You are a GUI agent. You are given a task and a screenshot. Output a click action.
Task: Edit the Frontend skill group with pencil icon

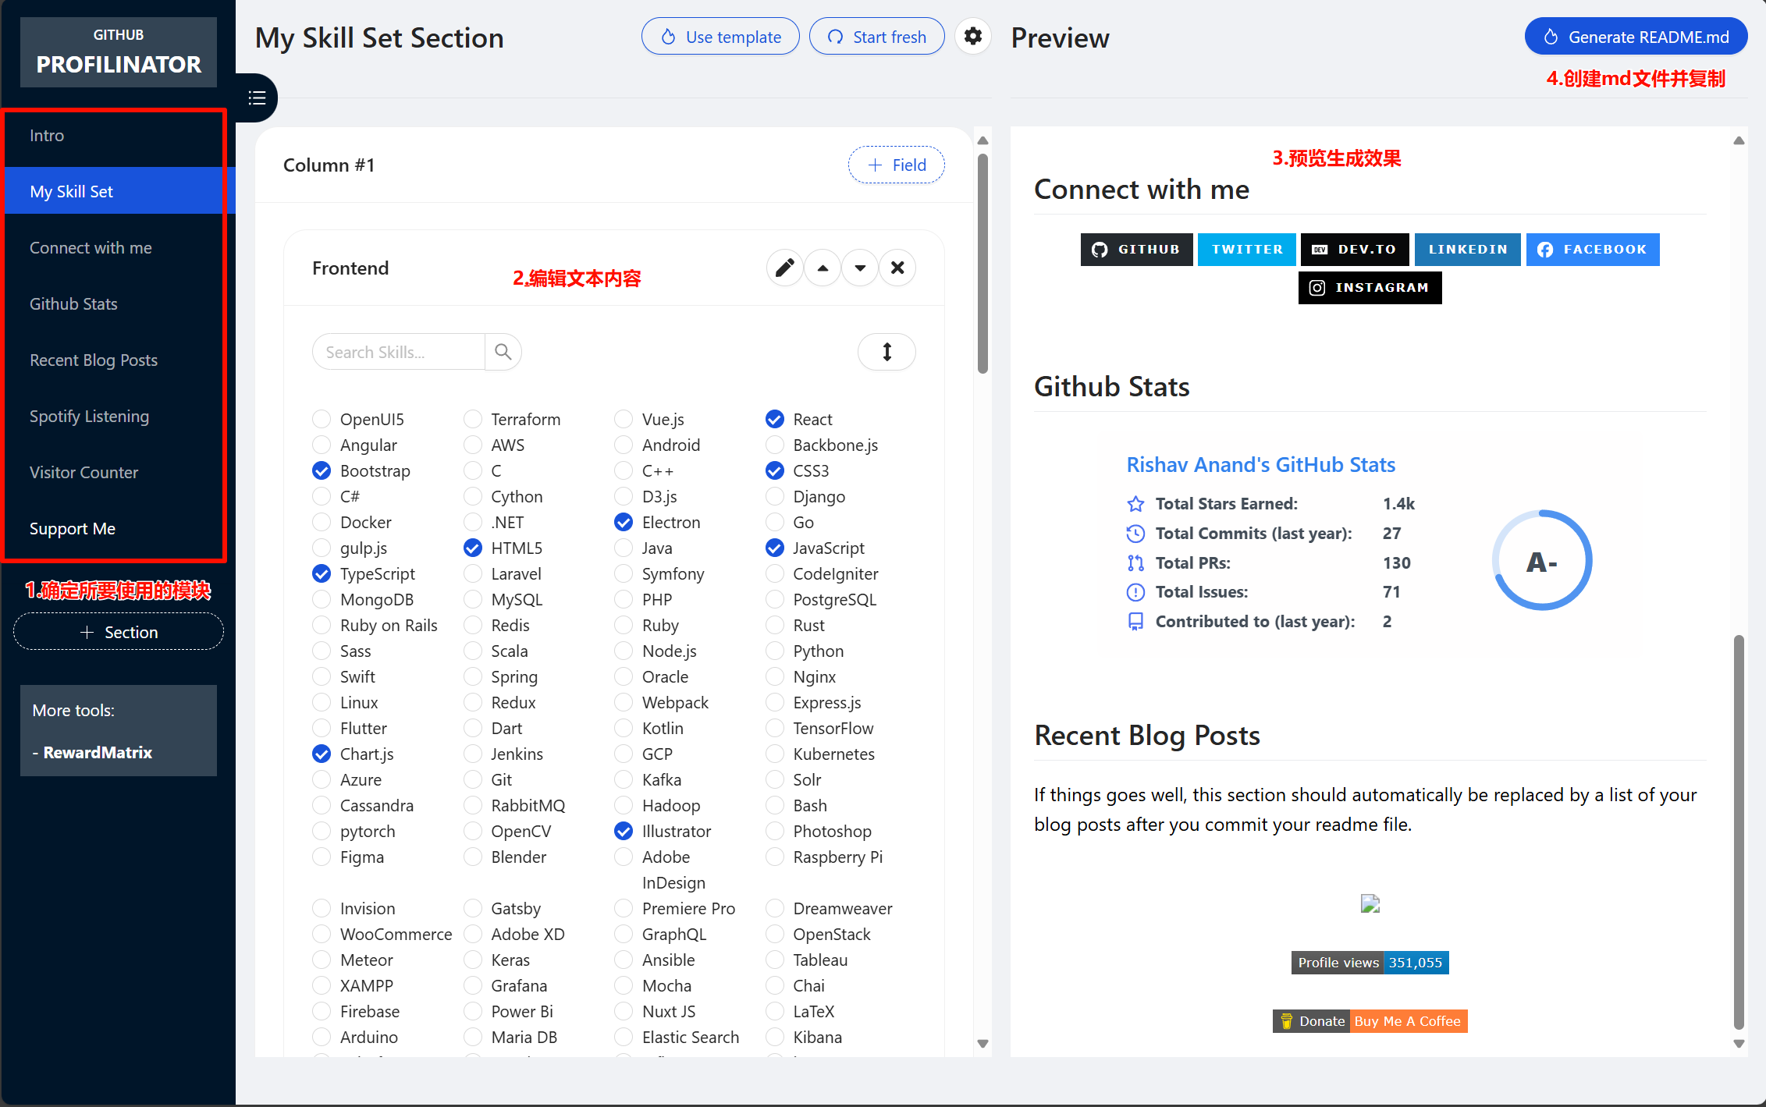[784, 268]
